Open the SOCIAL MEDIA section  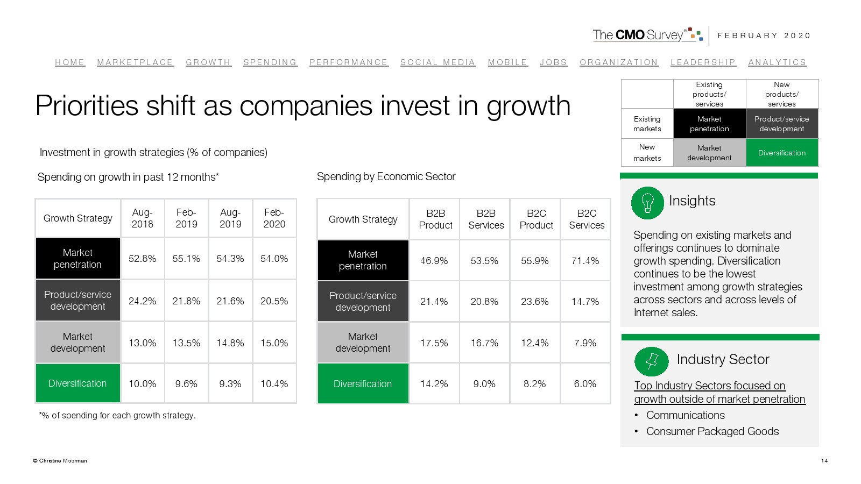point(438,62)
